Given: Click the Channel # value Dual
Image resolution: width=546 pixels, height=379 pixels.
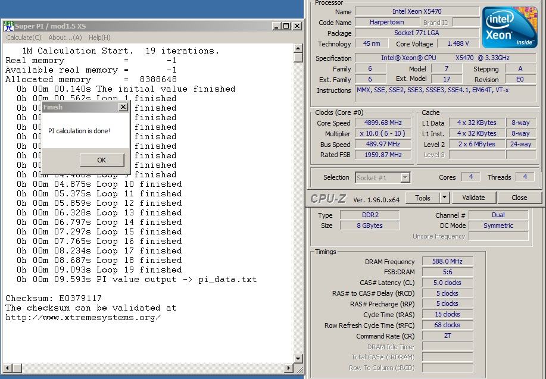Looking at the screenshot, I should (x=498, y=215).
